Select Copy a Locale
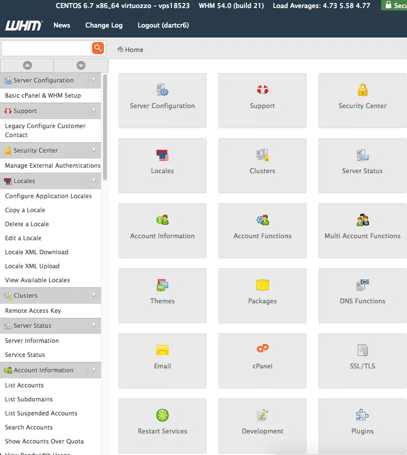 25,210
